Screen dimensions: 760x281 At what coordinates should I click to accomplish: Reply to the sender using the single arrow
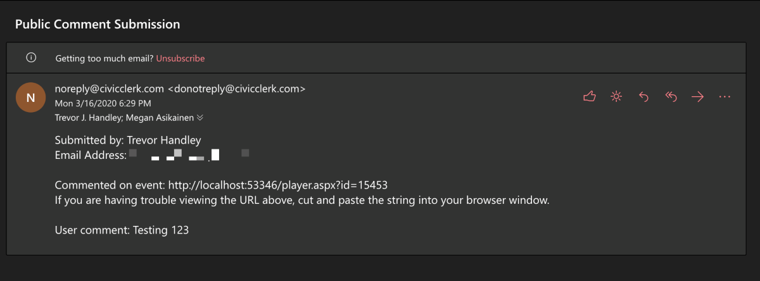[643, 97]
